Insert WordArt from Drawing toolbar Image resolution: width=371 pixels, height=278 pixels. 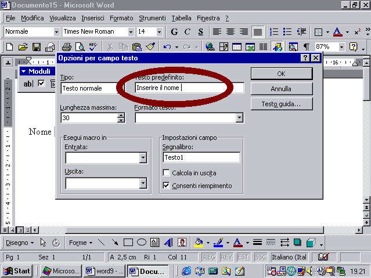click(168, 243)
